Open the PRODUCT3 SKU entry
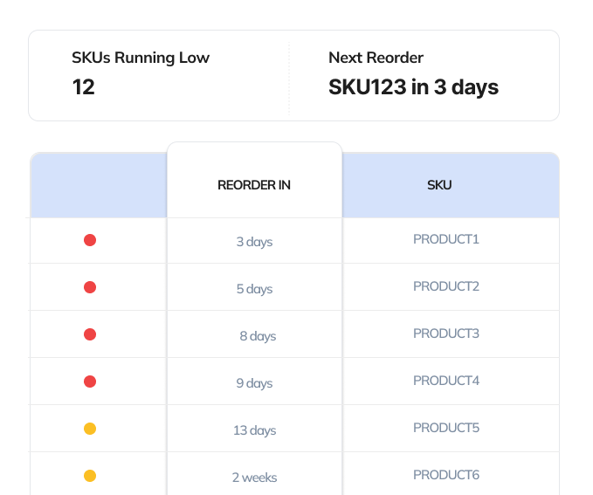Image resolution: width=593 pixels, height=495 pixels. click(x=446, y=333)
